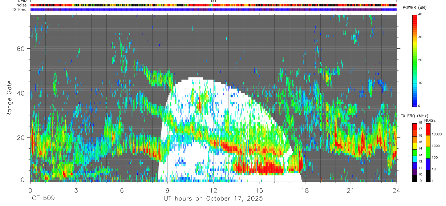Click the 1000 tick on noise legend
The image size is (446, 206).
(x=435, y=146)
